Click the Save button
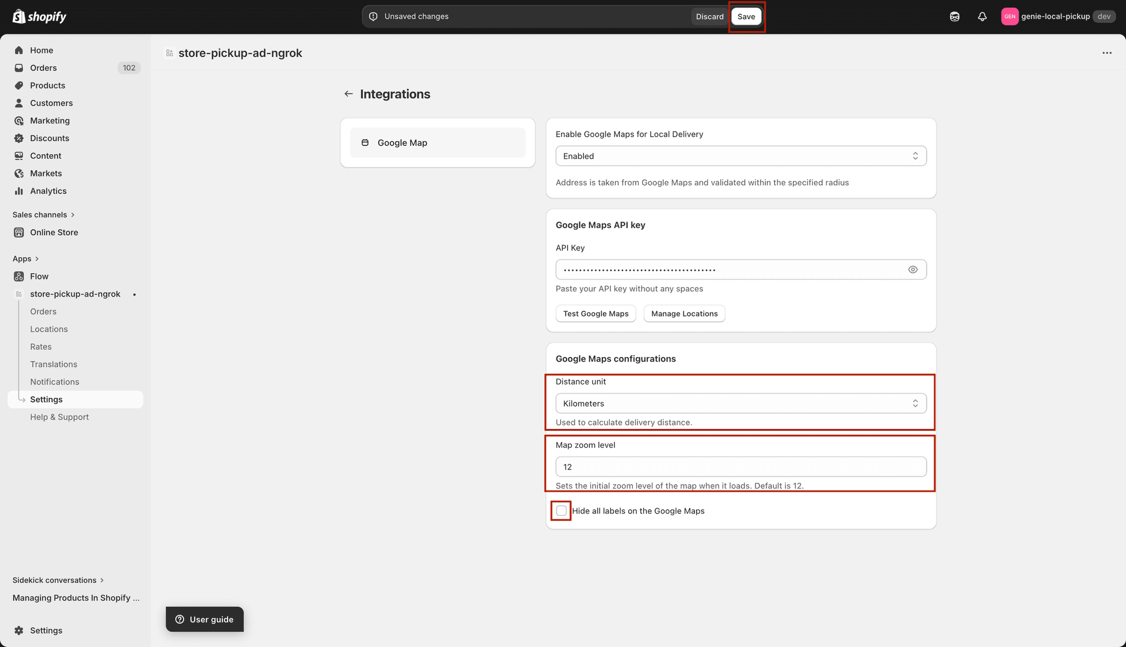The width and height of the screenshot is (1126, 647). pos(746,16)
